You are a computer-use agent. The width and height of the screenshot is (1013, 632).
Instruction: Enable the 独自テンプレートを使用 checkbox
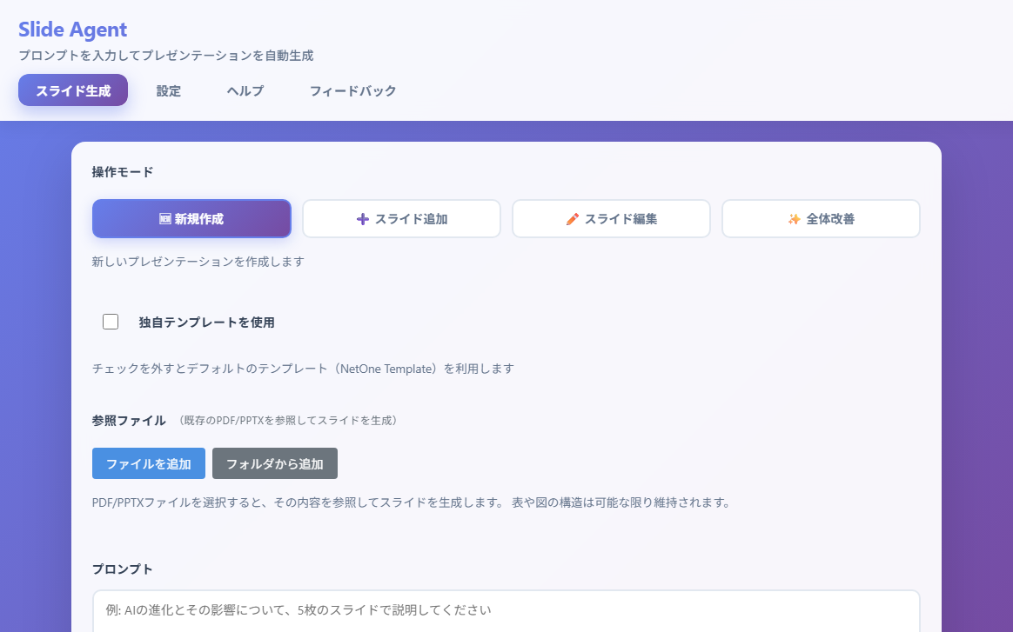tap(111, 322)
